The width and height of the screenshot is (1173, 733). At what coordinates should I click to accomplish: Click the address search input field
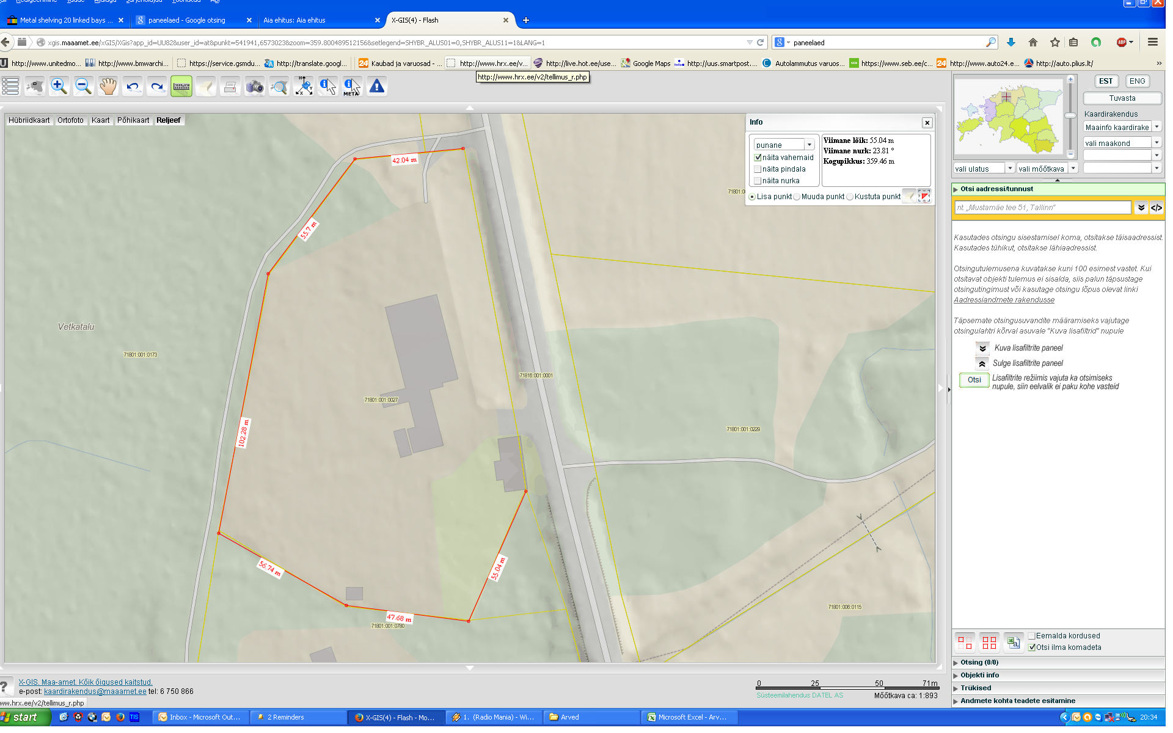click(1042, 208)
